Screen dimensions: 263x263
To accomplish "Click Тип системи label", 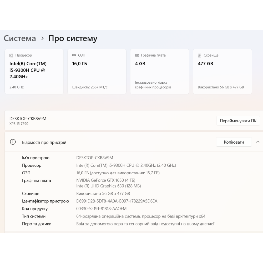I will (34, 216).
